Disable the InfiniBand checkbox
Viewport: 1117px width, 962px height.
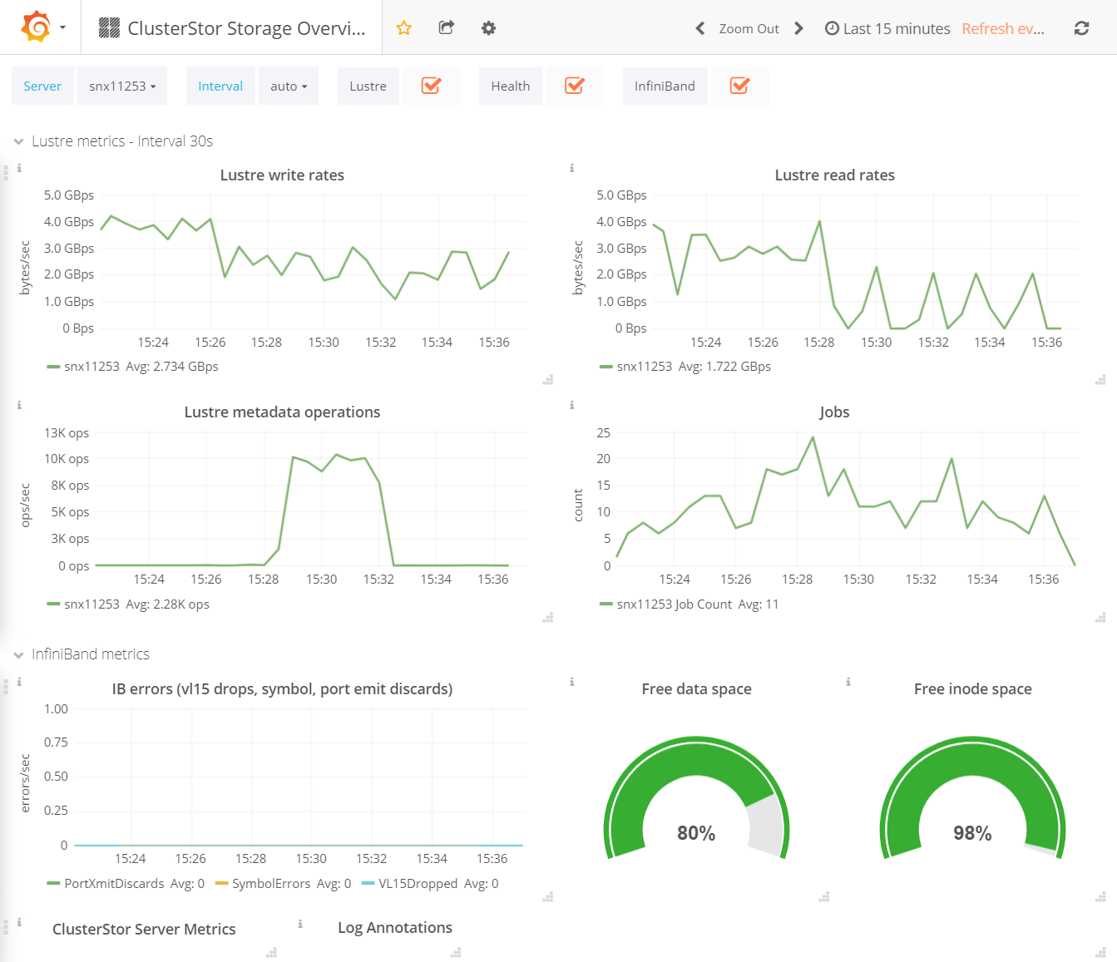(x=739, y=85)
